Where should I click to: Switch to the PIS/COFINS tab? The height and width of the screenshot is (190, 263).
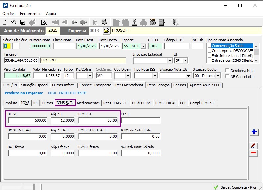tap(142, 103)
